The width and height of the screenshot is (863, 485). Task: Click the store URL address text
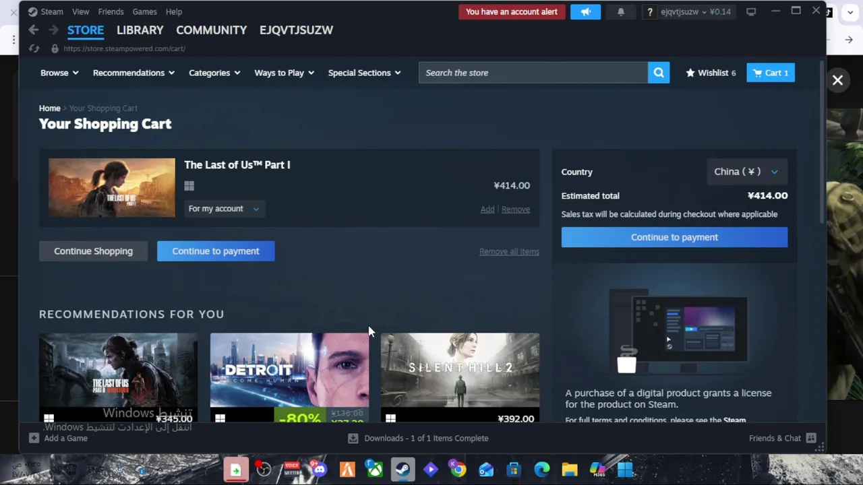(125, 48)
